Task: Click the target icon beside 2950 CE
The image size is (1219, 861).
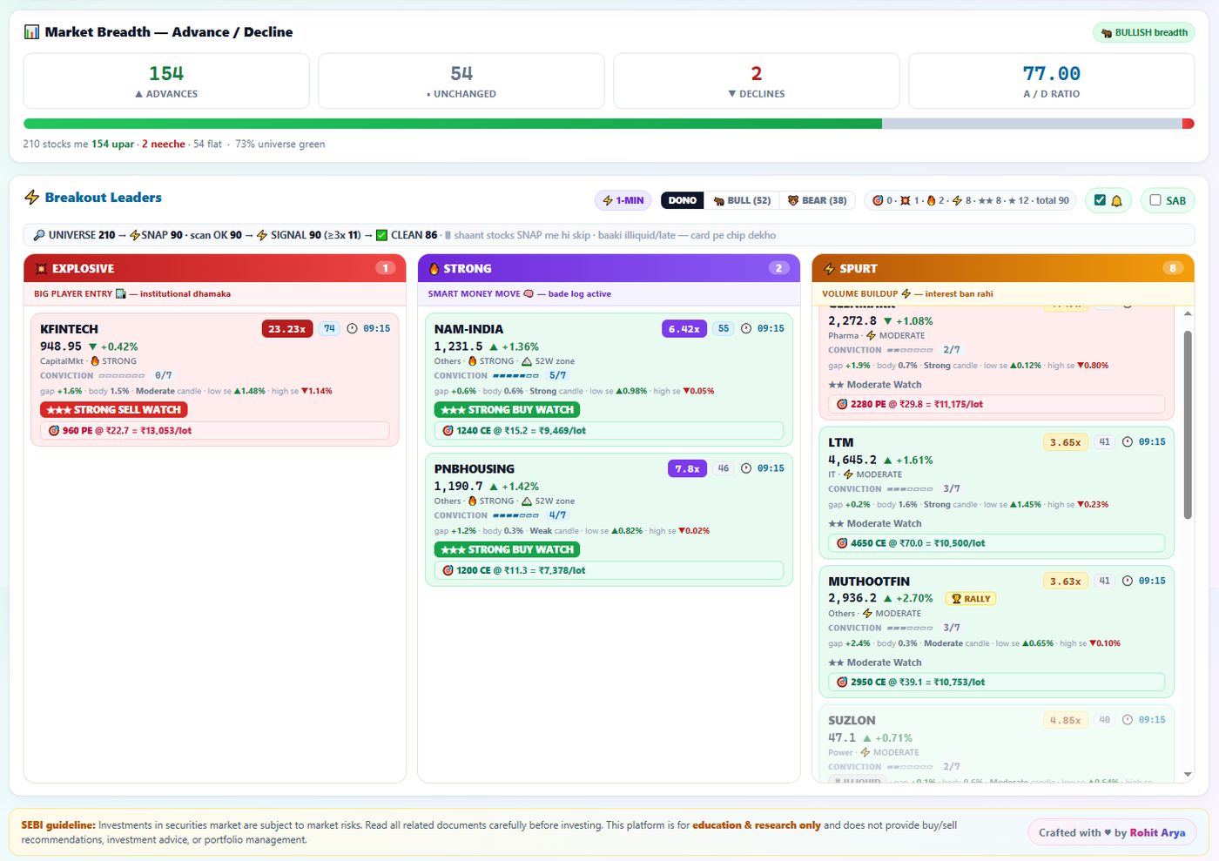Action: [x=842, y=682]
